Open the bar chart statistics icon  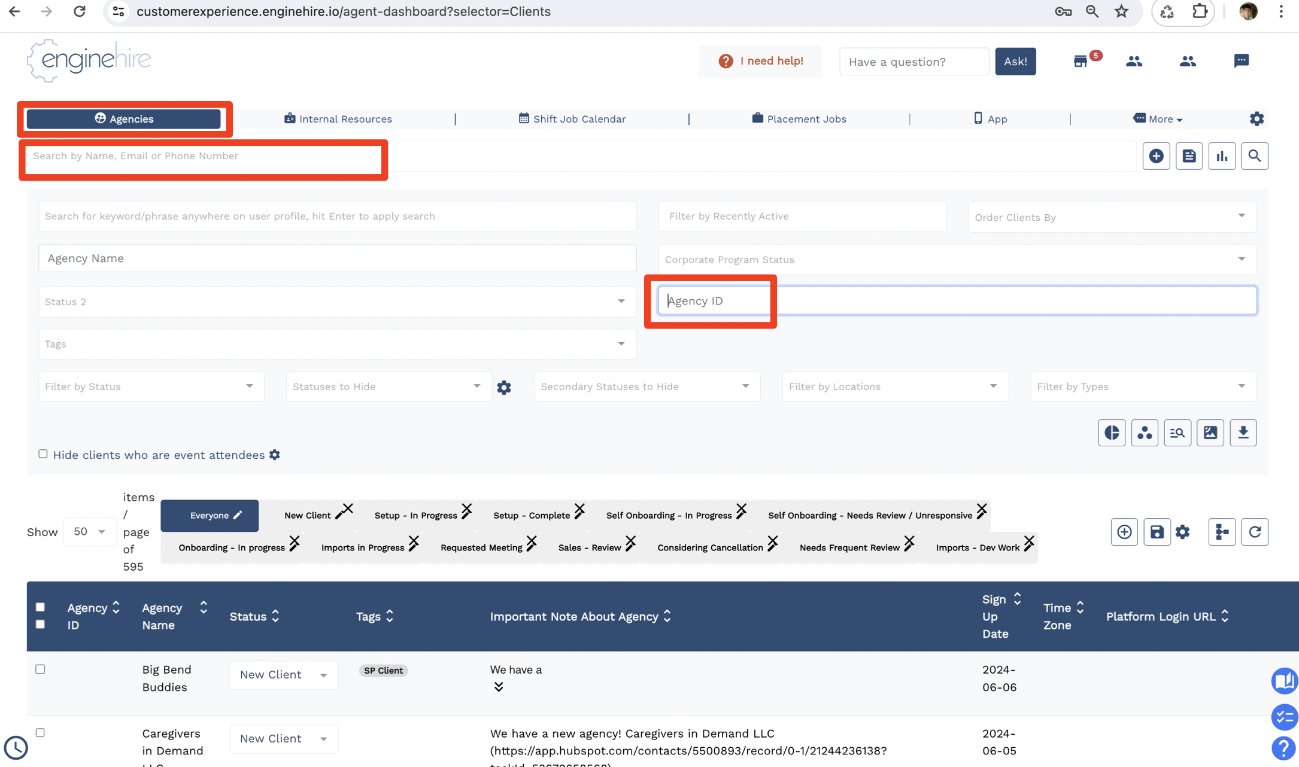click(1222, 156)
